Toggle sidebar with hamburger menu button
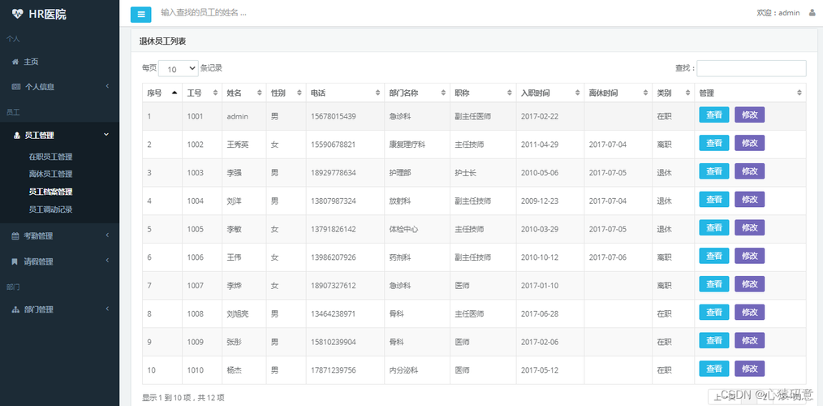The height and width of the screenshot is (406, 823). pyautogui.click(x=140, y=15)
